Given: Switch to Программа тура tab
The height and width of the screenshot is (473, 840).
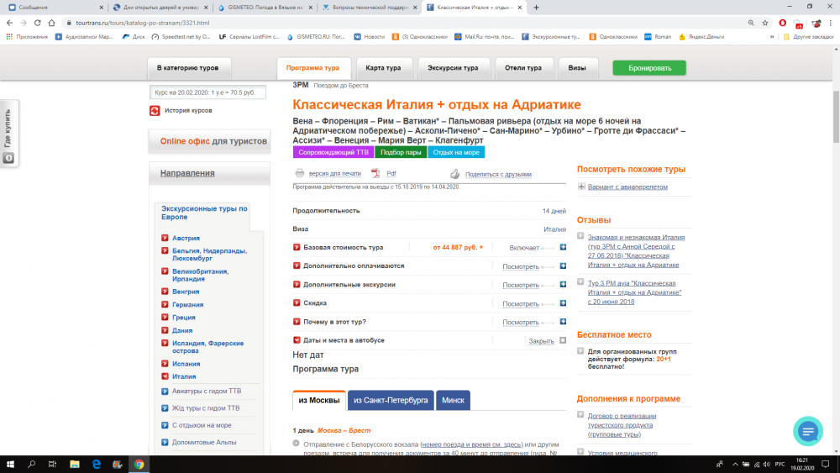Looking at the screenshot, I should click(312, 68).
